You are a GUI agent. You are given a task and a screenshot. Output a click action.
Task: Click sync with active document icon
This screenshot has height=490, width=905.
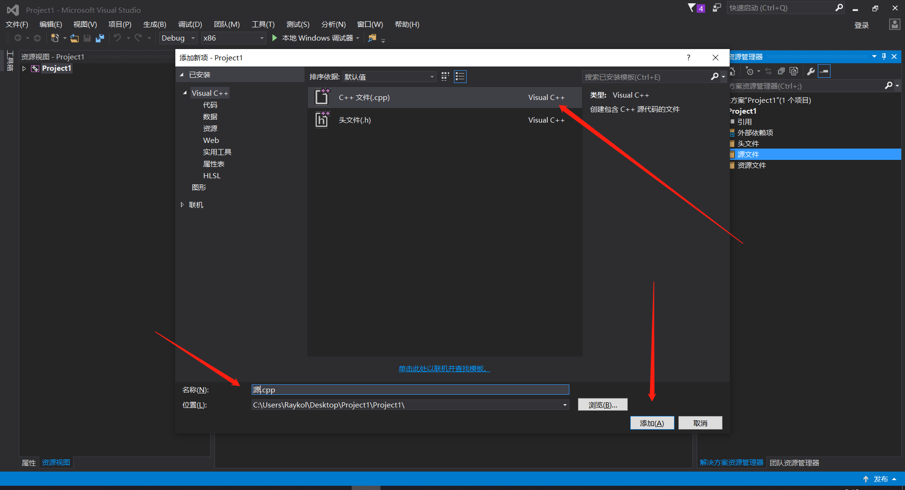click(x=768, y=71)
